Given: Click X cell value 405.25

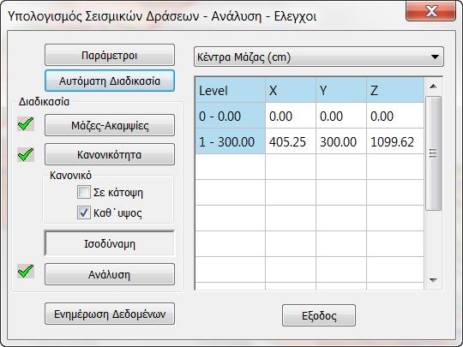Looking at the screenshot, I should tap(291, 141).
